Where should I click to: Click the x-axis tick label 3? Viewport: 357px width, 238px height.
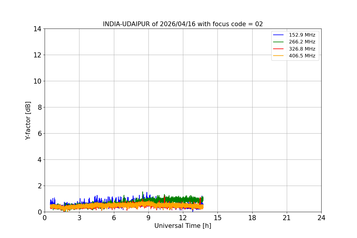79,218
